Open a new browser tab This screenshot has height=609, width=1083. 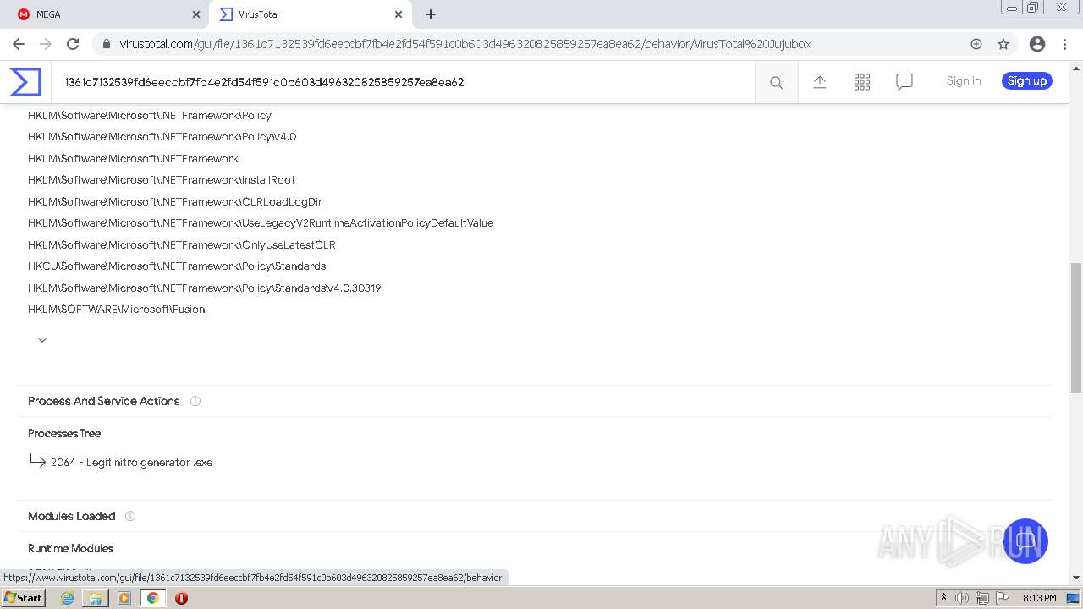tap(431, 14)
